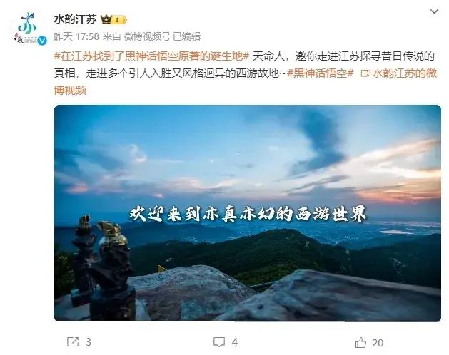Click the repost count 3
449x355 pixels.
click(x=89, y=342)
